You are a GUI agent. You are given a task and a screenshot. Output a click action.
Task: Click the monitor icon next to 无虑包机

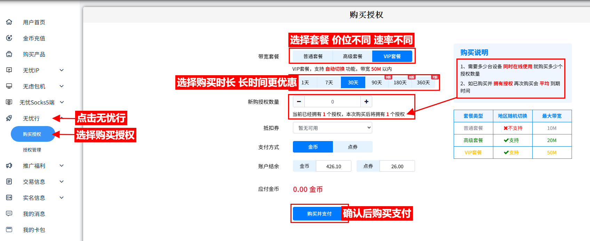9,86
